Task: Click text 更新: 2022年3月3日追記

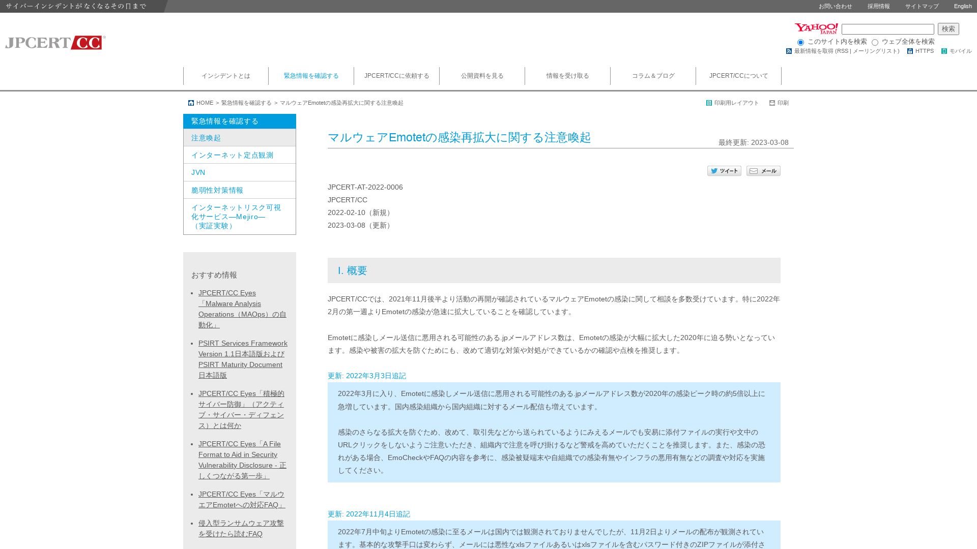Action: click(367, 376)
